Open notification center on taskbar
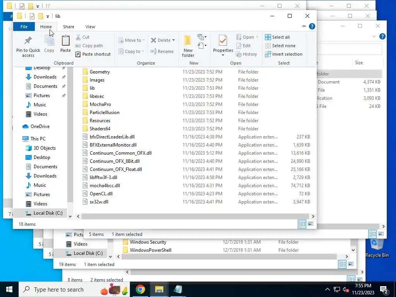This screenshot has height=297, width=396. pyautogui.click(x=384, y=290)
